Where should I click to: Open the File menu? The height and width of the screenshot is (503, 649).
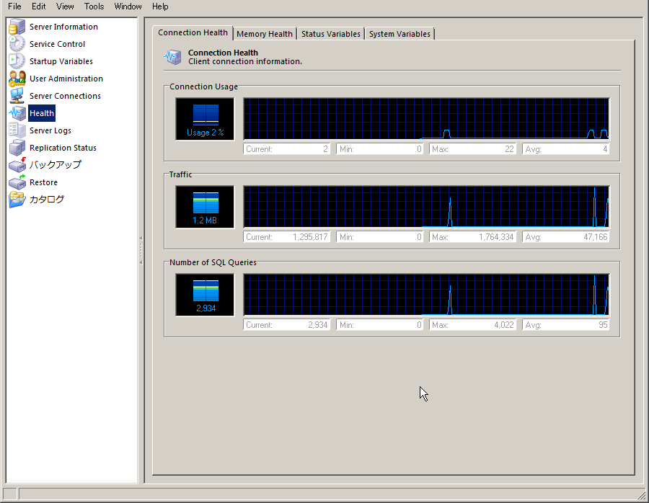(14, 6)
